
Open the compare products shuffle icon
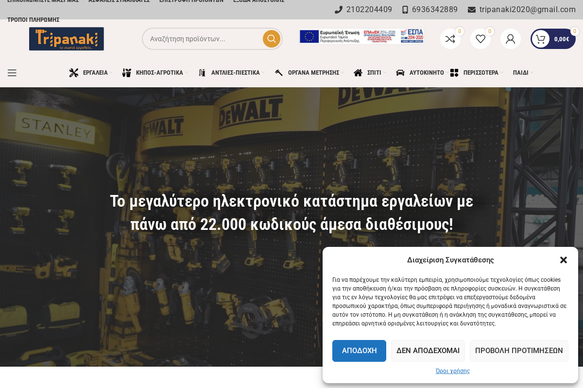[450, 39]
